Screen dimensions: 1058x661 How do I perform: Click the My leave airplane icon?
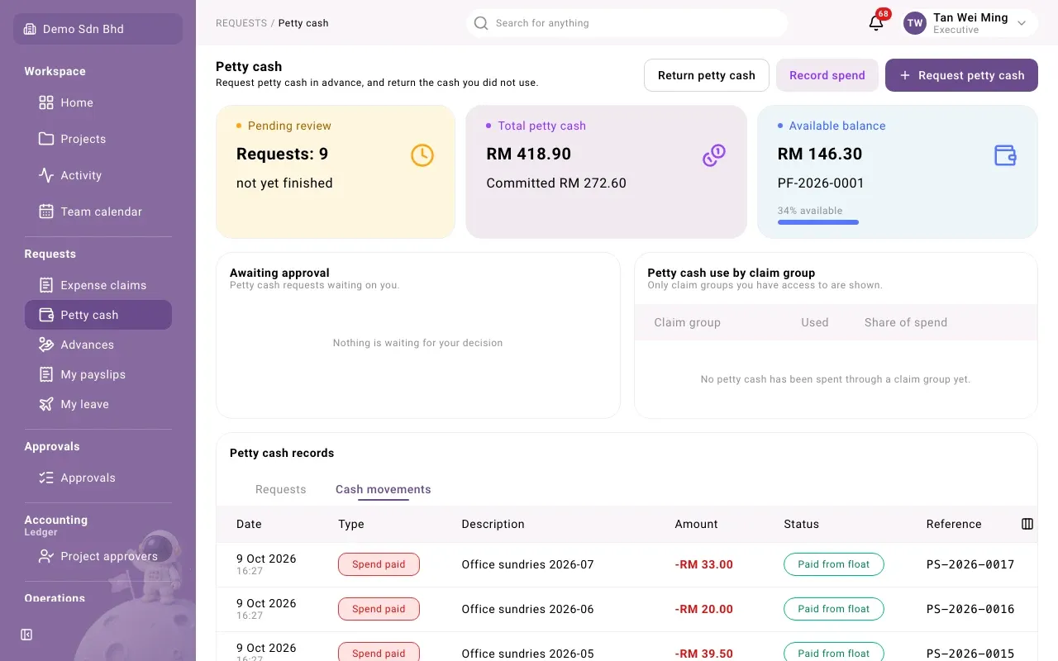pos(46,404)
